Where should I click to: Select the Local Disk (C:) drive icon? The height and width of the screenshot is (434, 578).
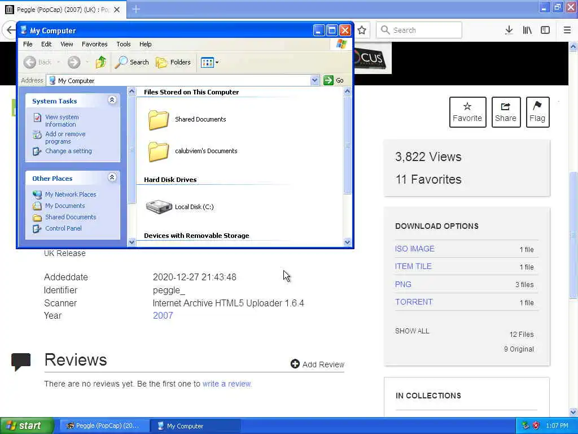pyautogui.click(x=159, y=207)
